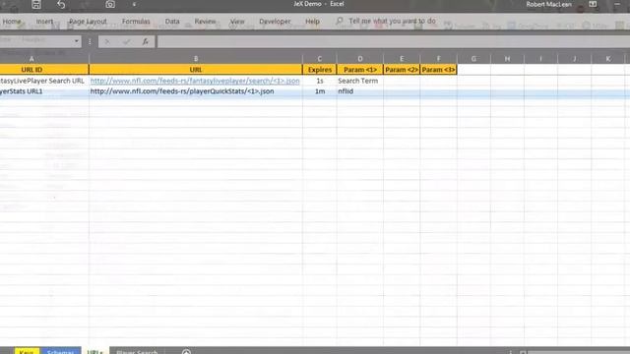Select the nflid cell

(x=360, y=91)
